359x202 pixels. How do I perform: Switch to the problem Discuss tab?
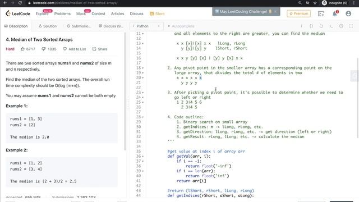click(111, 26)
